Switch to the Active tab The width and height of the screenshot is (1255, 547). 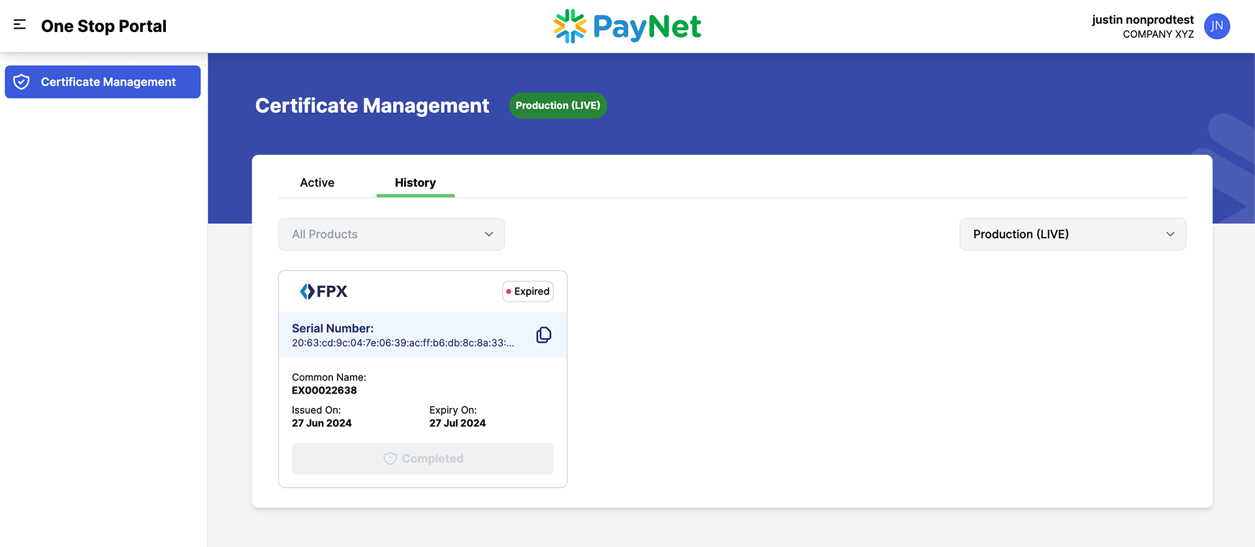click(x=317, y=183)
